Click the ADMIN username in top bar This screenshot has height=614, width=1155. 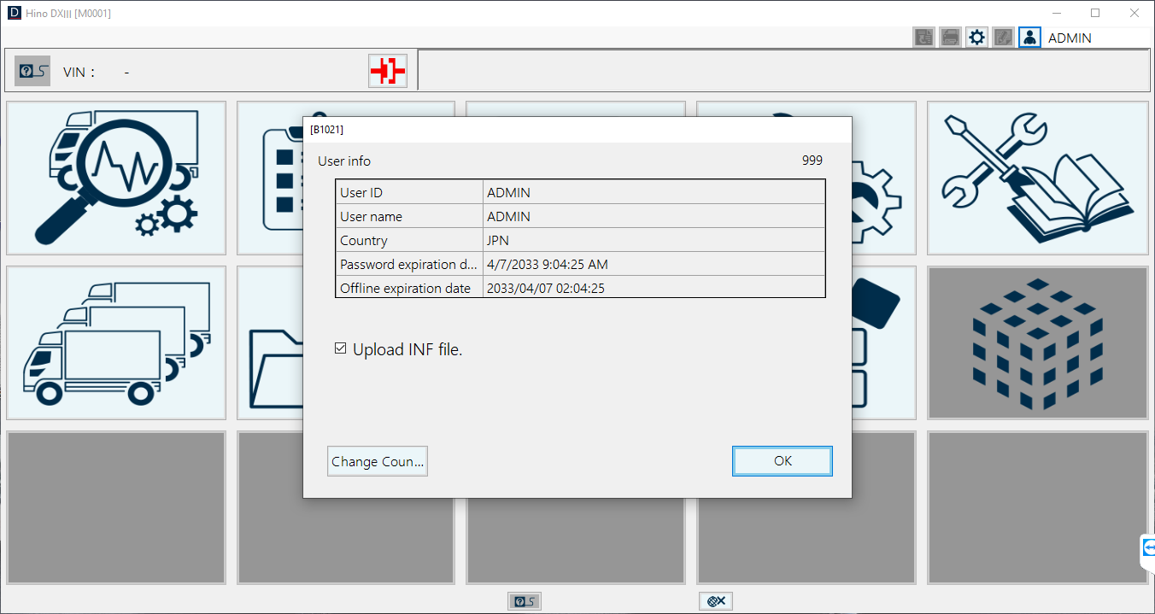[x=1070, y=38]
